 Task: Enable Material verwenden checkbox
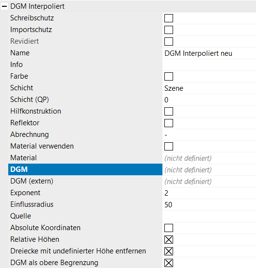click(x=169, y=146)
